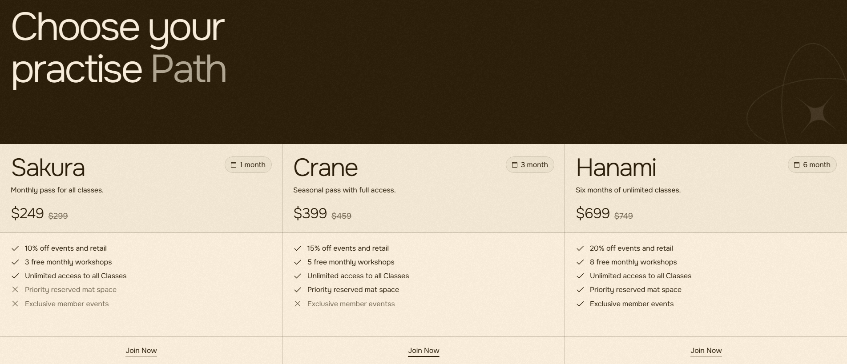
Task: Click the X icon beside Sakura's Exclusive member events
Action: tap(15, 304)
